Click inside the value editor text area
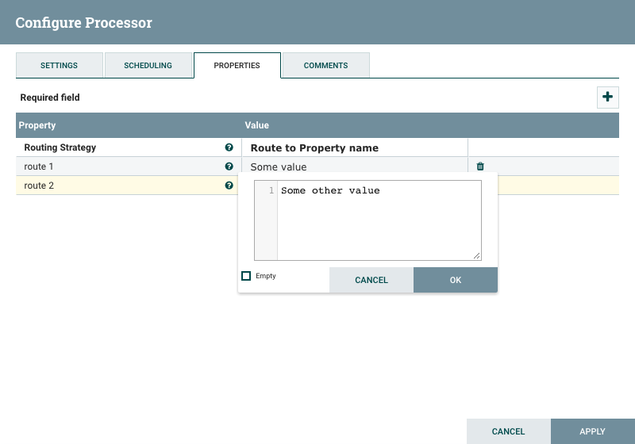Viewport: 635px width, 444px height. coord(378,222)
